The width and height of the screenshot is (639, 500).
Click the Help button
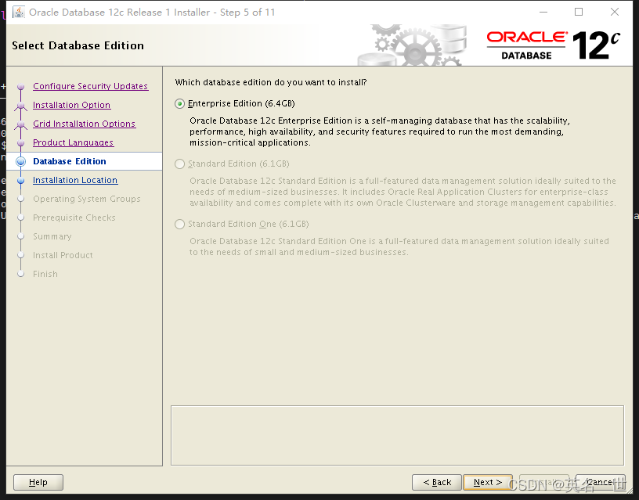(x=38, y=483)
